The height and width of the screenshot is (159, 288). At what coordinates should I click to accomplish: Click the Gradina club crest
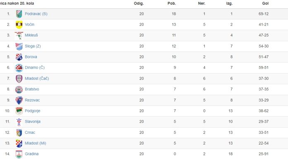click(19, 154)
